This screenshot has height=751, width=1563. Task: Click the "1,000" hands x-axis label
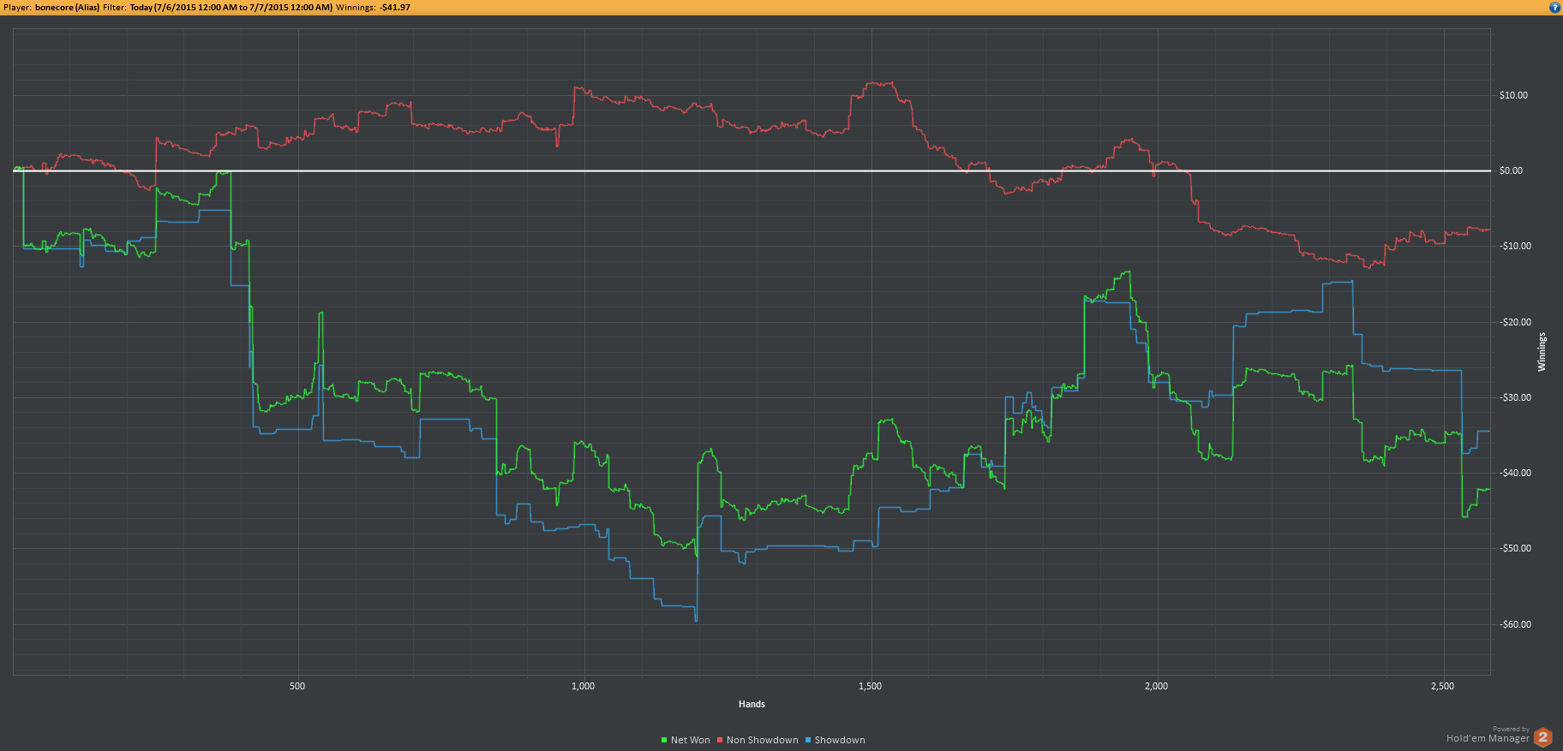pos(584,686)
